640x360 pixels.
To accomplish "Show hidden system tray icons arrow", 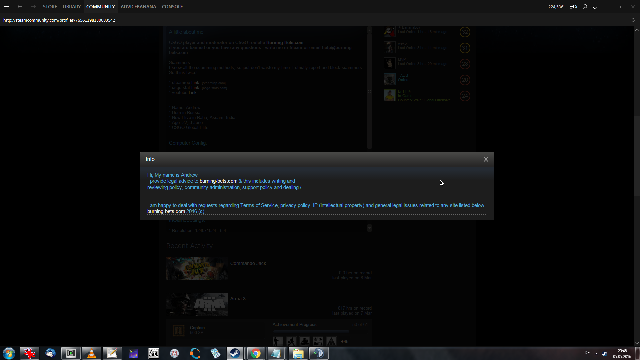I will click(596, 353).
